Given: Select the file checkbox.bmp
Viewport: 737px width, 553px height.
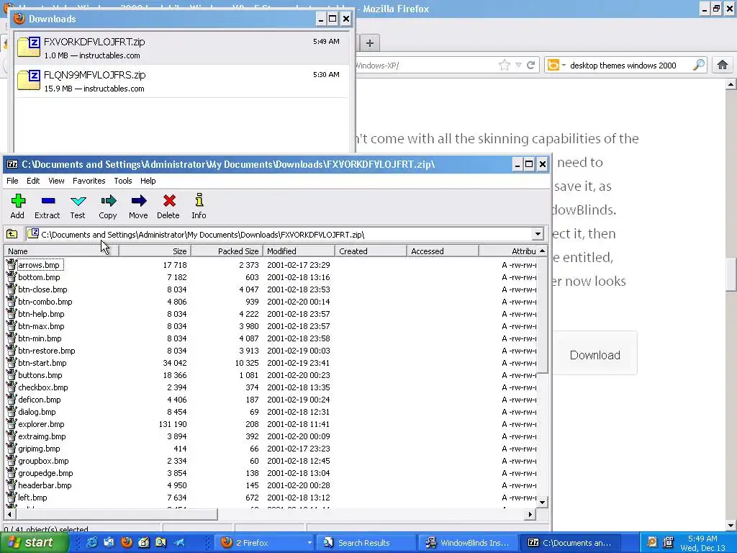Looking at the screenshot, I should click(x=42, y=387).
